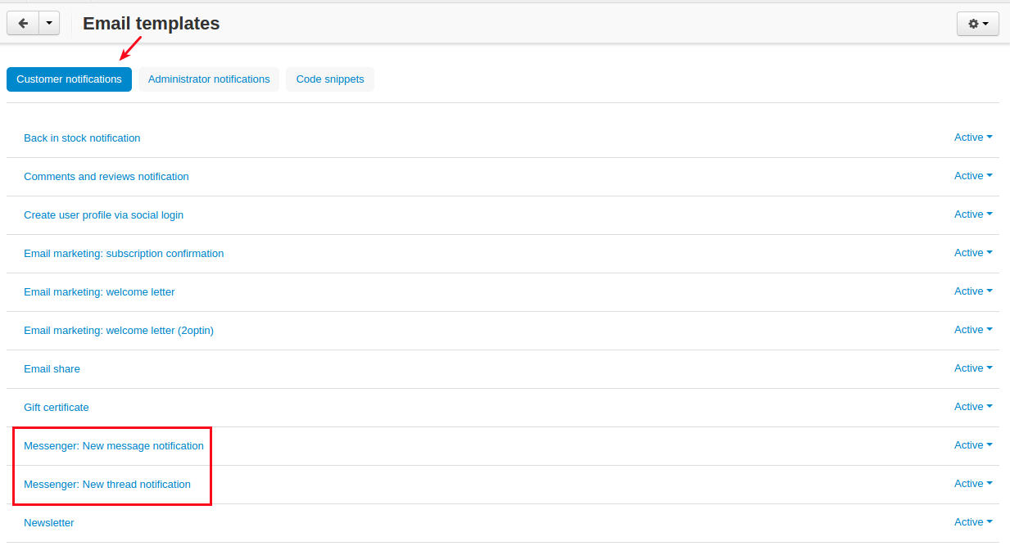The height and width of the screenshot is (546, 1010).
Task: Change status of welcome letter (2optin)
Action: pyautogui.click(x=973, y=330)
